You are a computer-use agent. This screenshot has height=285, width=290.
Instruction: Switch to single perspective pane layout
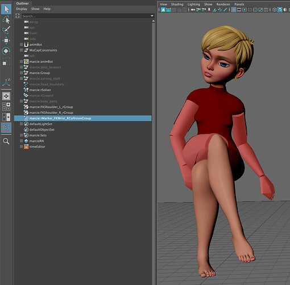pyautogui.click(x=6, y=96)
